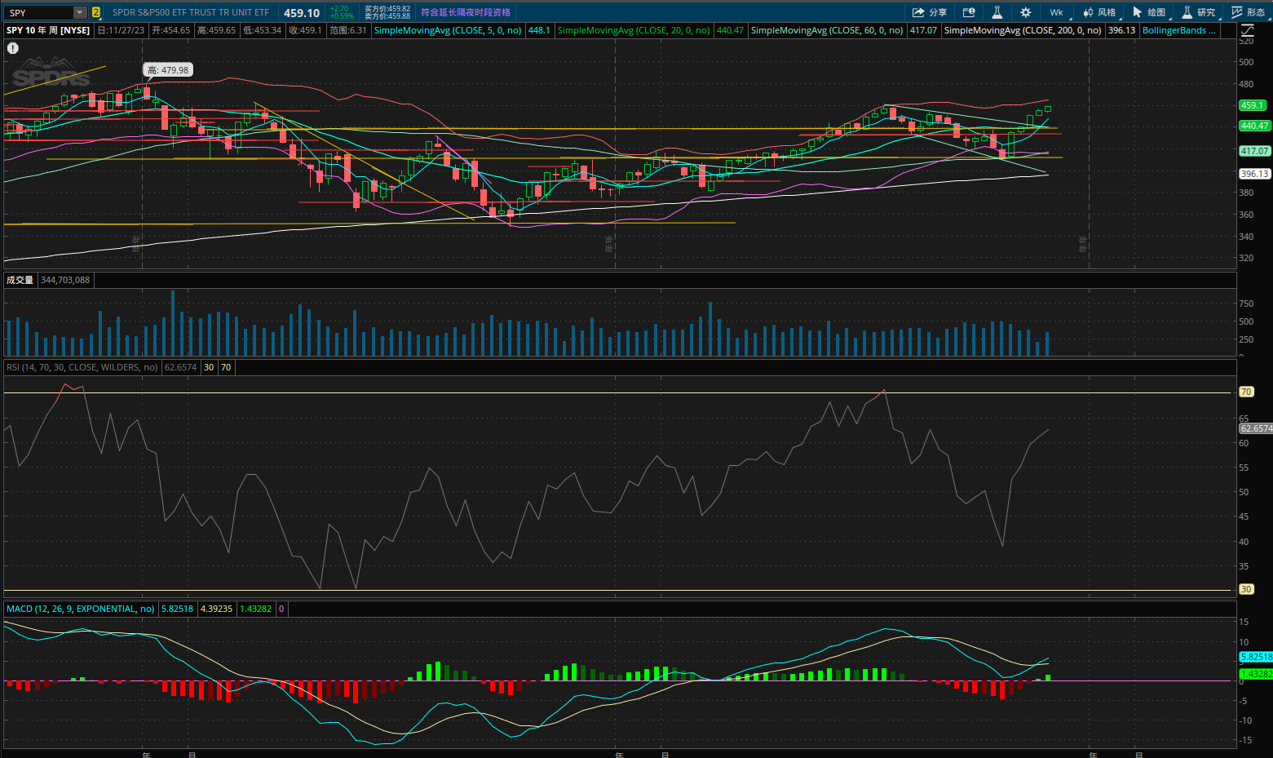Click the 5.82518 tag on MACD axis
The width and height of the screenshot is (1273, 758).
point(1256,657)
